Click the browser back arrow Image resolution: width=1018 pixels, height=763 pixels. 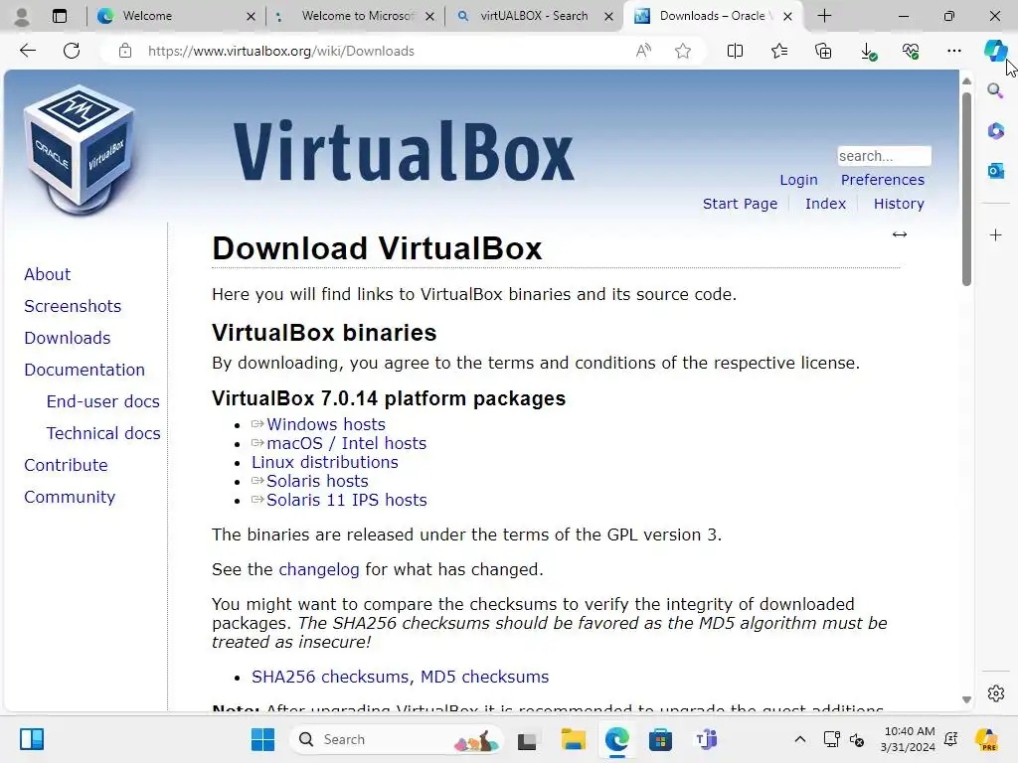[27, 51]
